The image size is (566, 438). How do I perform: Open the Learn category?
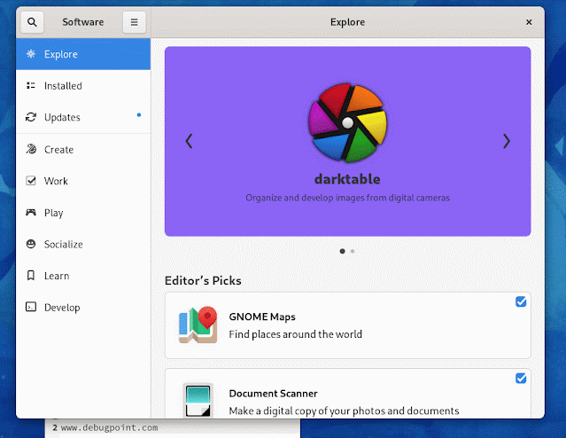(83, 276)
